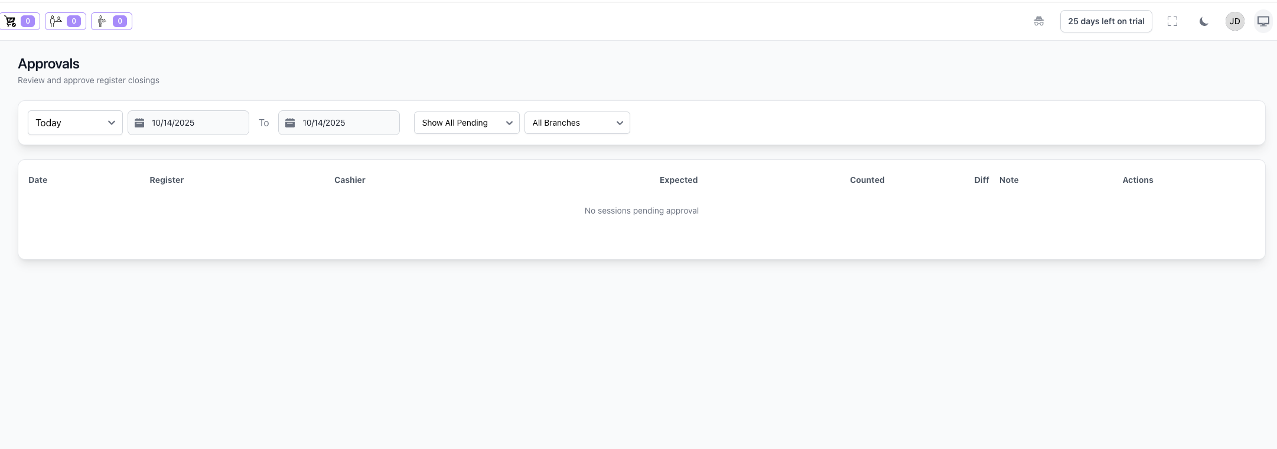Click the monitor display icon
The width and height of the screenshot is (1277, 449).
click(1263, 21)
